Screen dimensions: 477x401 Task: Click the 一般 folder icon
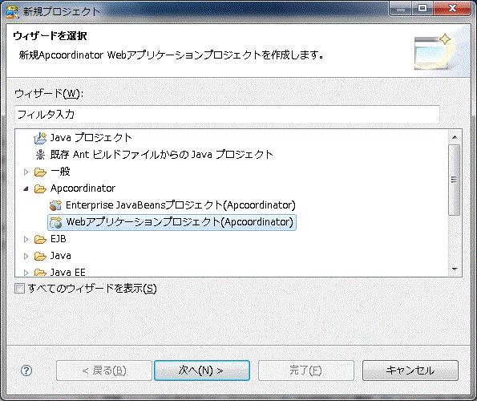[40, 172]
